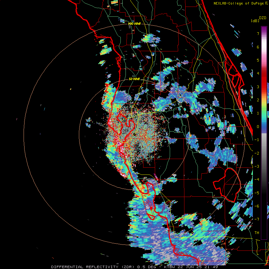Click the (ZDR) abbreviation in caption
269x269 pixels.
pyautogui.click(x=128, y=267)
